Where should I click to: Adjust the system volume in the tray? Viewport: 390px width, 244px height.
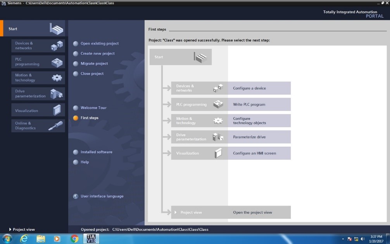pos(362,239)
